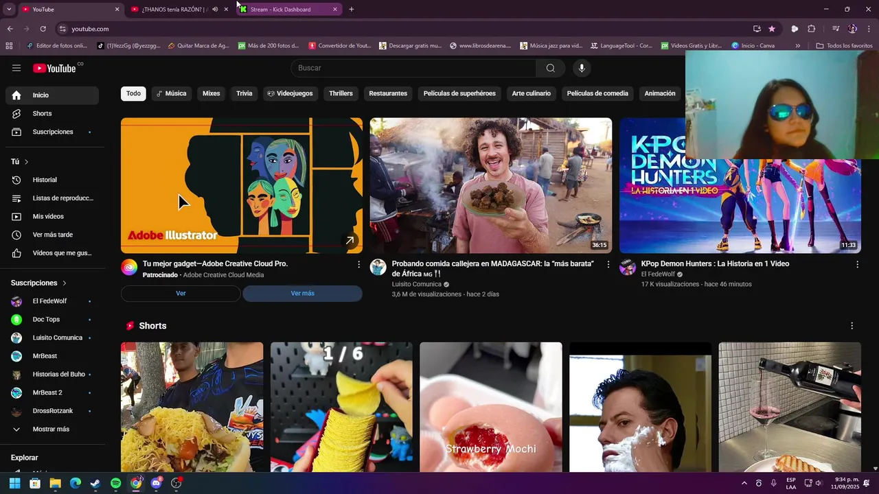Click the Ver button on ad
Viewport: 879px width, 494px height.
[181, 294]
